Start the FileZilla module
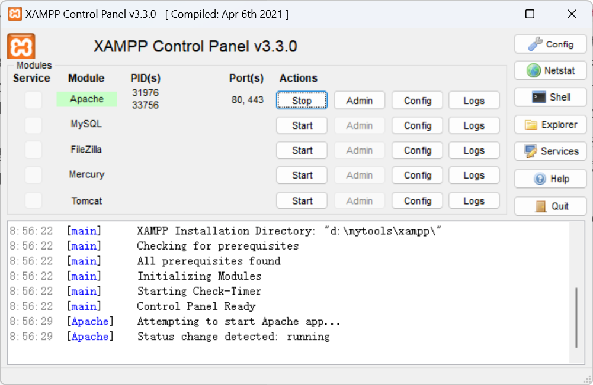Image resolution: width=593 pixels, height=385 pixels. click(302, 150)
